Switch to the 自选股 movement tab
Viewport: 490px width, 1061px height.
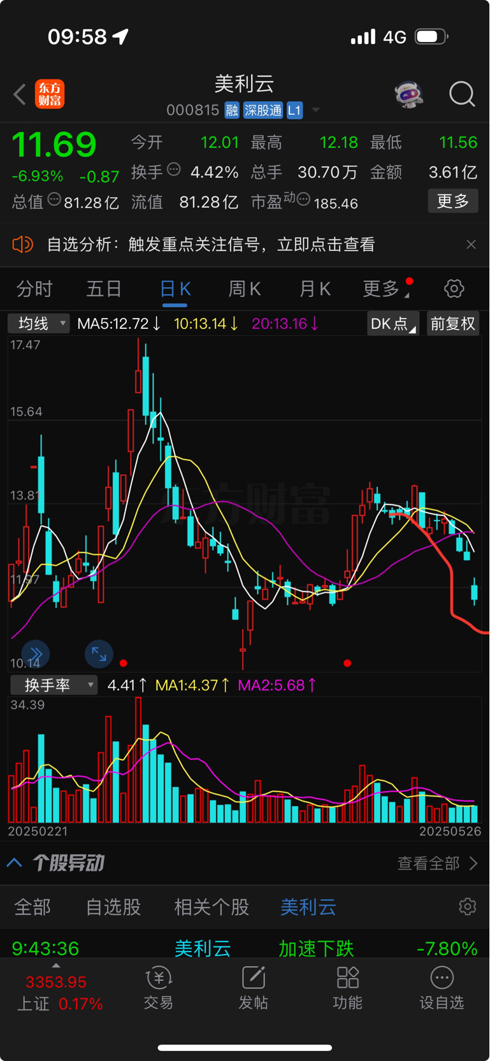click(x=113, y=907)
